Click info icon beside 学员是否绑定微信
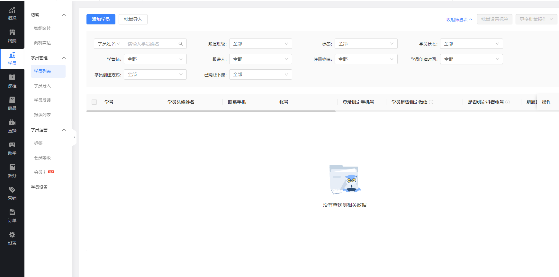The width and height of the screenshot is (559, 277). point(431,102)
